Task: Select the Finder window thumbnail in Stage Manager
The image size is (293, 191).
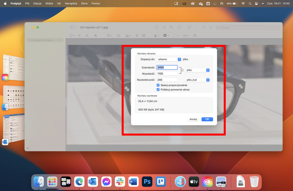Action: point(14,97)
